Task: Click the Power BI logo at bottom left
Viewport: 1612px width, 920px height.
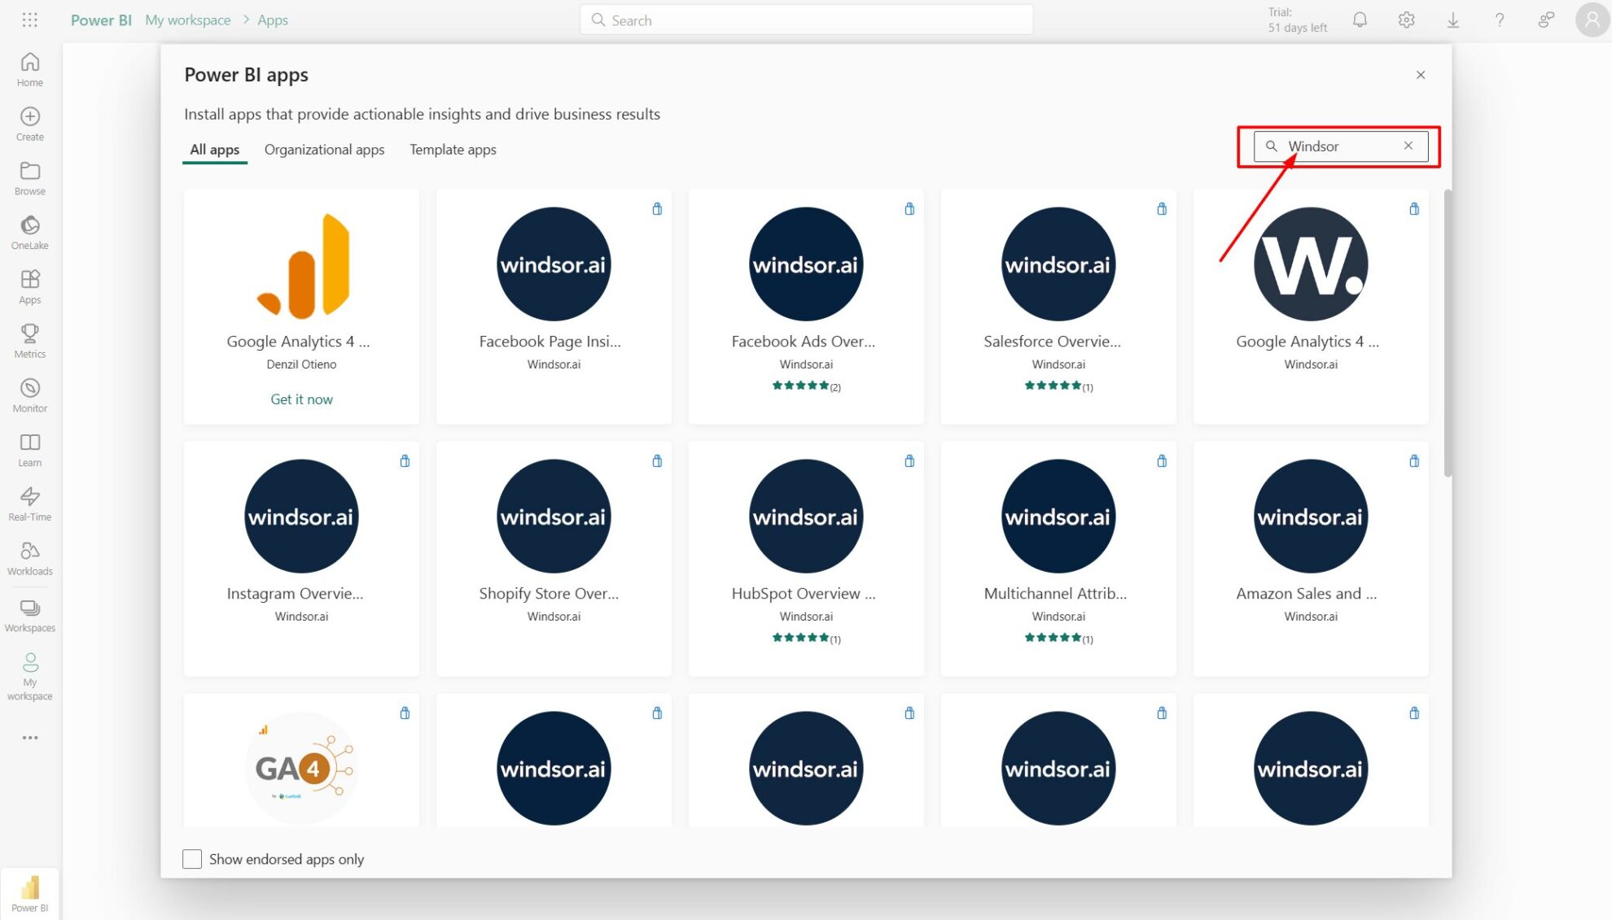Action: click(30, 894)
